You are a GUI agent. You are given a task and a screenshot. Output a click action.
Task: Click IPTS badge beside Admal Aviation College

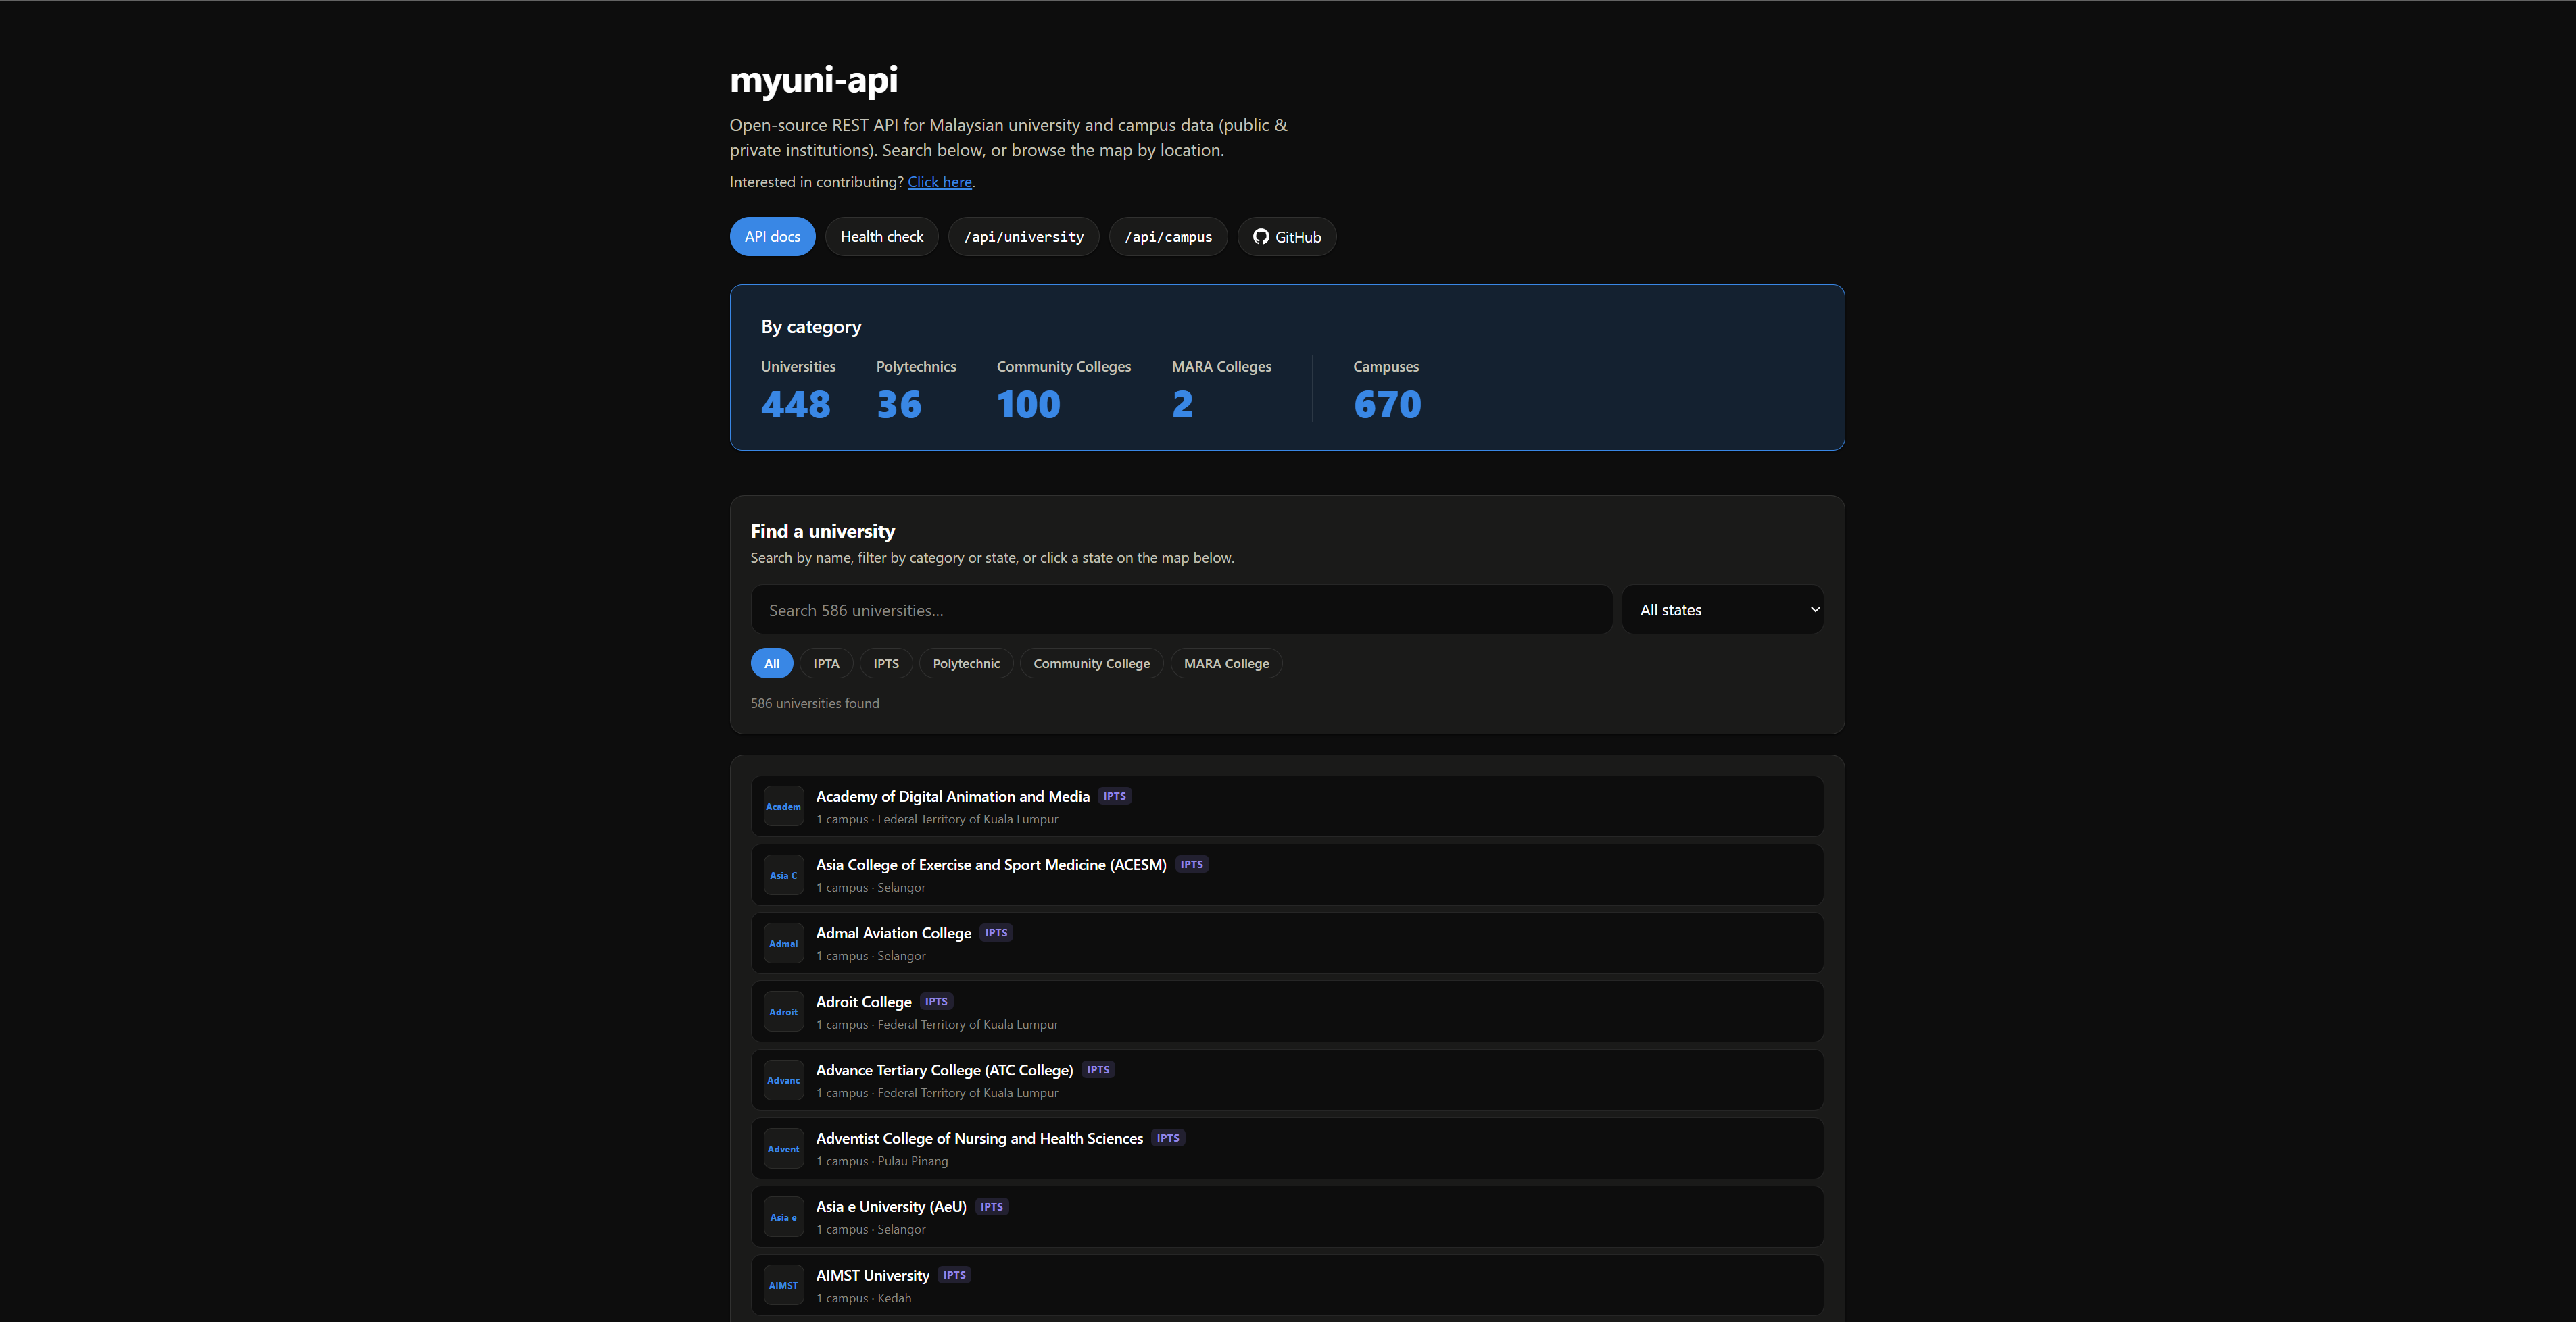click(x=996, y=932)
